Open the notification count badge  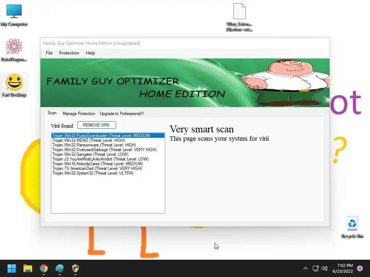[x=360, y=268]
